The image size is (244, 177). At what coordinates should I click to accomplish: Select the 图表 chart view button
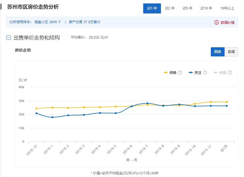(218, 52)
